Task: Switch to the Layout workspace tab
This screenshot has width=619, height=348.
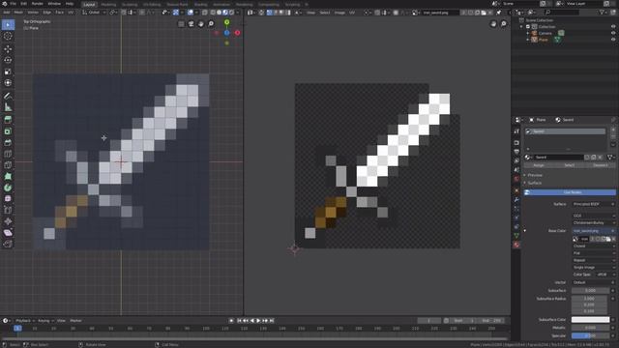Action: pos(89,4)
